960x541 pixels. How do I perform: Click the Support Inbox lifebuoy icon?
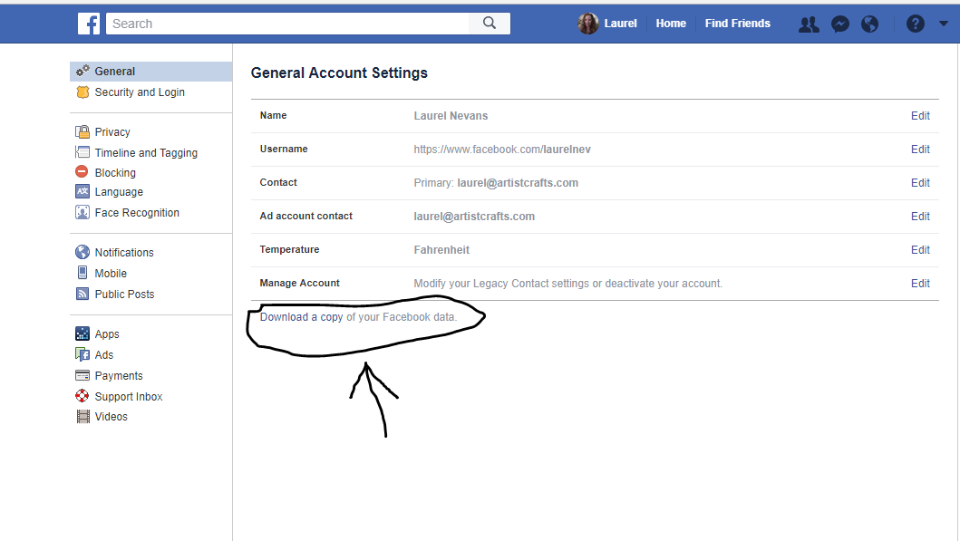[82, 396]
